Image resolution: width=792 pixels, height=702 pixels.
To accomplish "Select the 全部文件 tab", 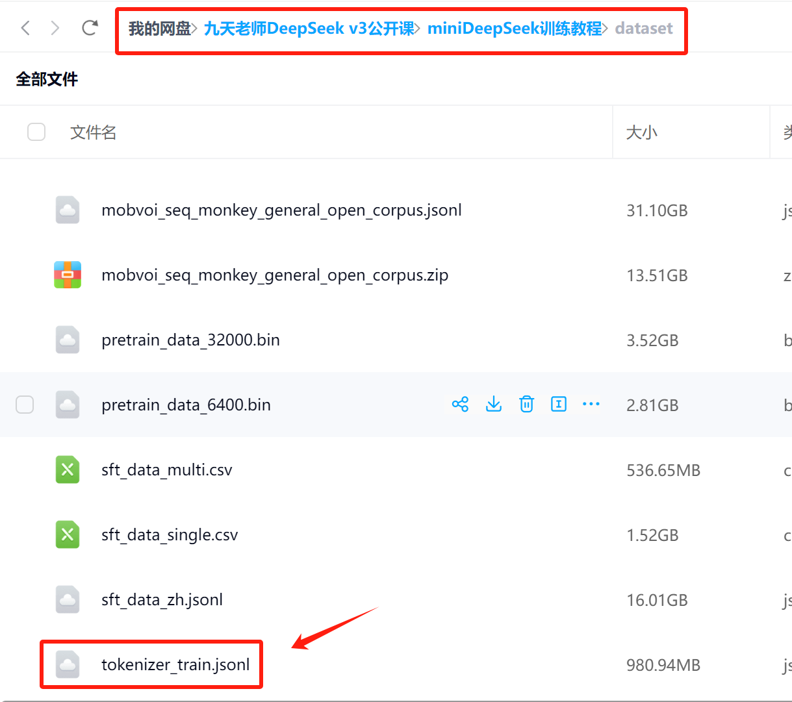I will [46, 79].
